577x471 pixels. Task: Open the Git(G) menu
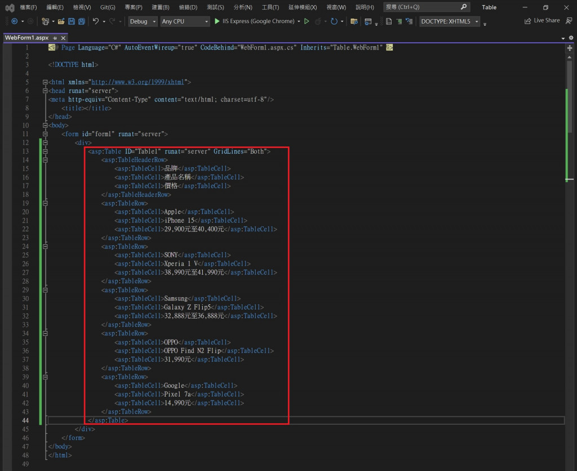(x=108, y=7)
